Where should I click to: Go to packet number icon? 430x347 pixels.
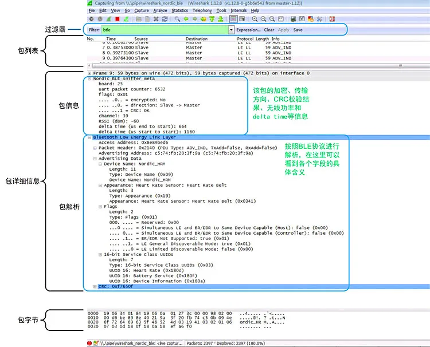[203, 19]
